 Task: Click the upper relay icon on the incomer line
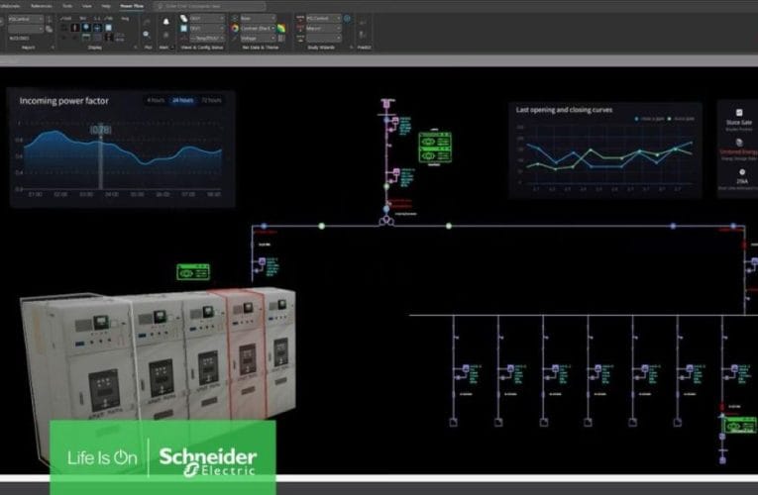(395, 120)
